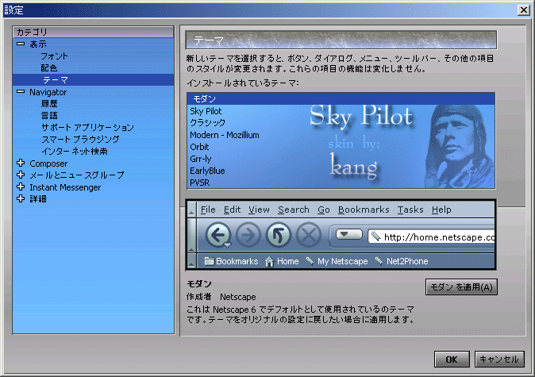Click the モダン を適用 button
Image resolution: width=535 pixels, height=377 pixels.
[x=461, y=287]
